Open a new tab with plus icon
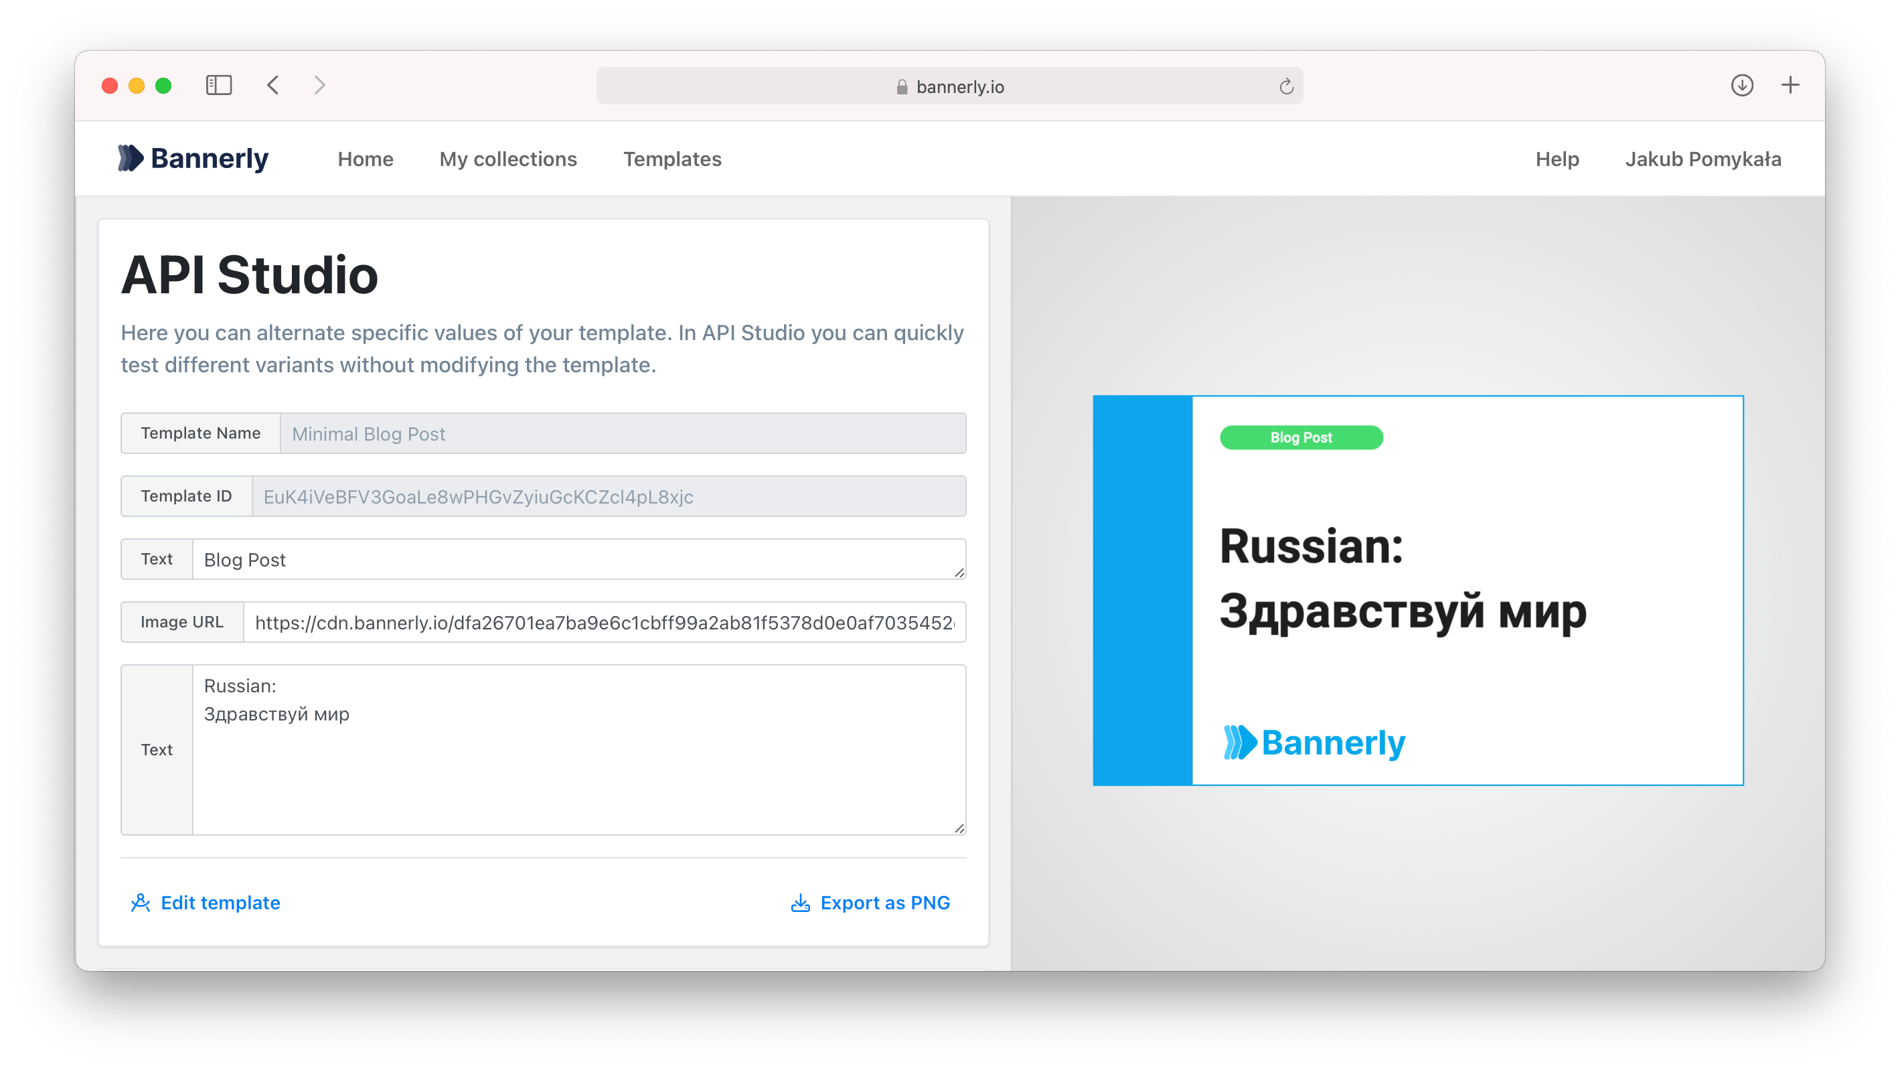Screen dimensions: 1900x1070 click(x=1790, y=86)
